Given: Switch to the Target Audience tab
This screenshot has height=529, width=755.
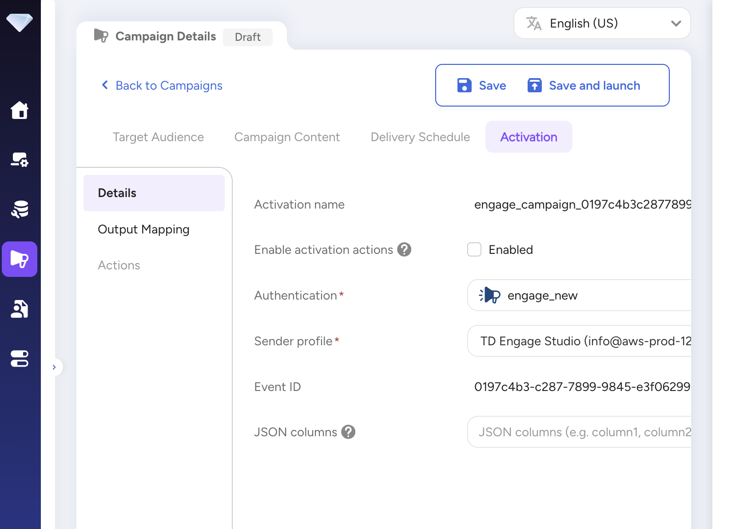Looking at the screenshot, I should click(x=158, y=137).
